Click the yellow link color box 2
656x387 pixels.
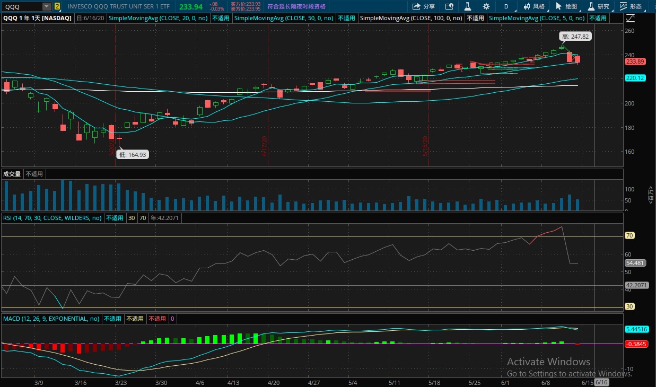click(x=57, y=6)
